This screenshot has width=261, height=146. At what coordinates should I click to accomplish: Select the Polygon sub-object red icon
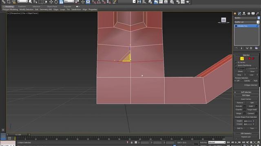(249, 58)
